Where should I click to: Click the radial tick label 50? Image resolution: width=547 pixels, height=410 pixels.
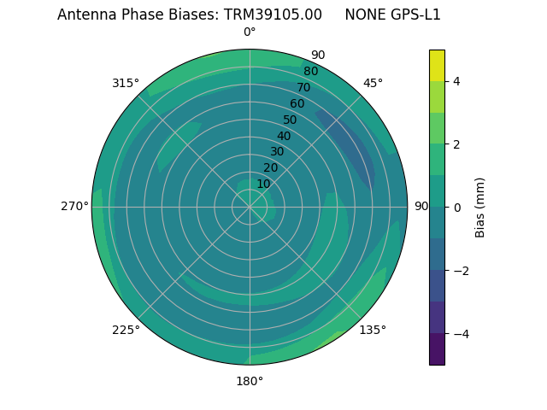click(291, 120)
